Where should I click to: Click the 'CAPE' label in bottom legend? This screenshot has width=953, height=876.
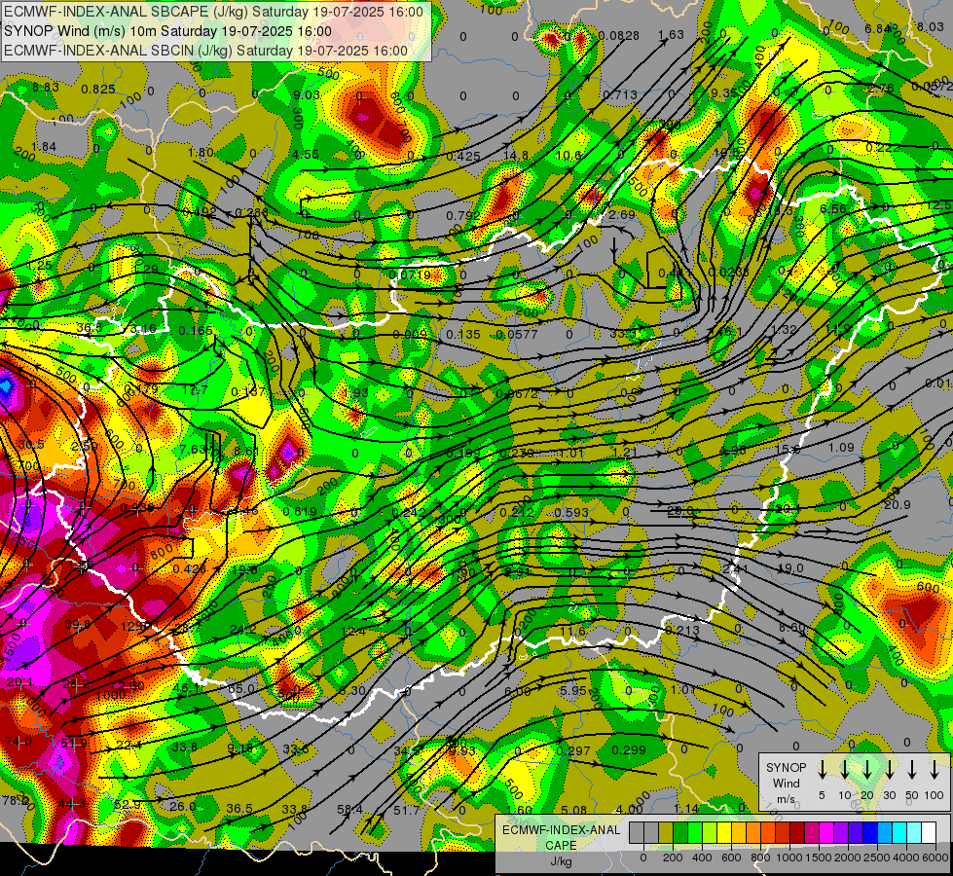click(561, 846)
